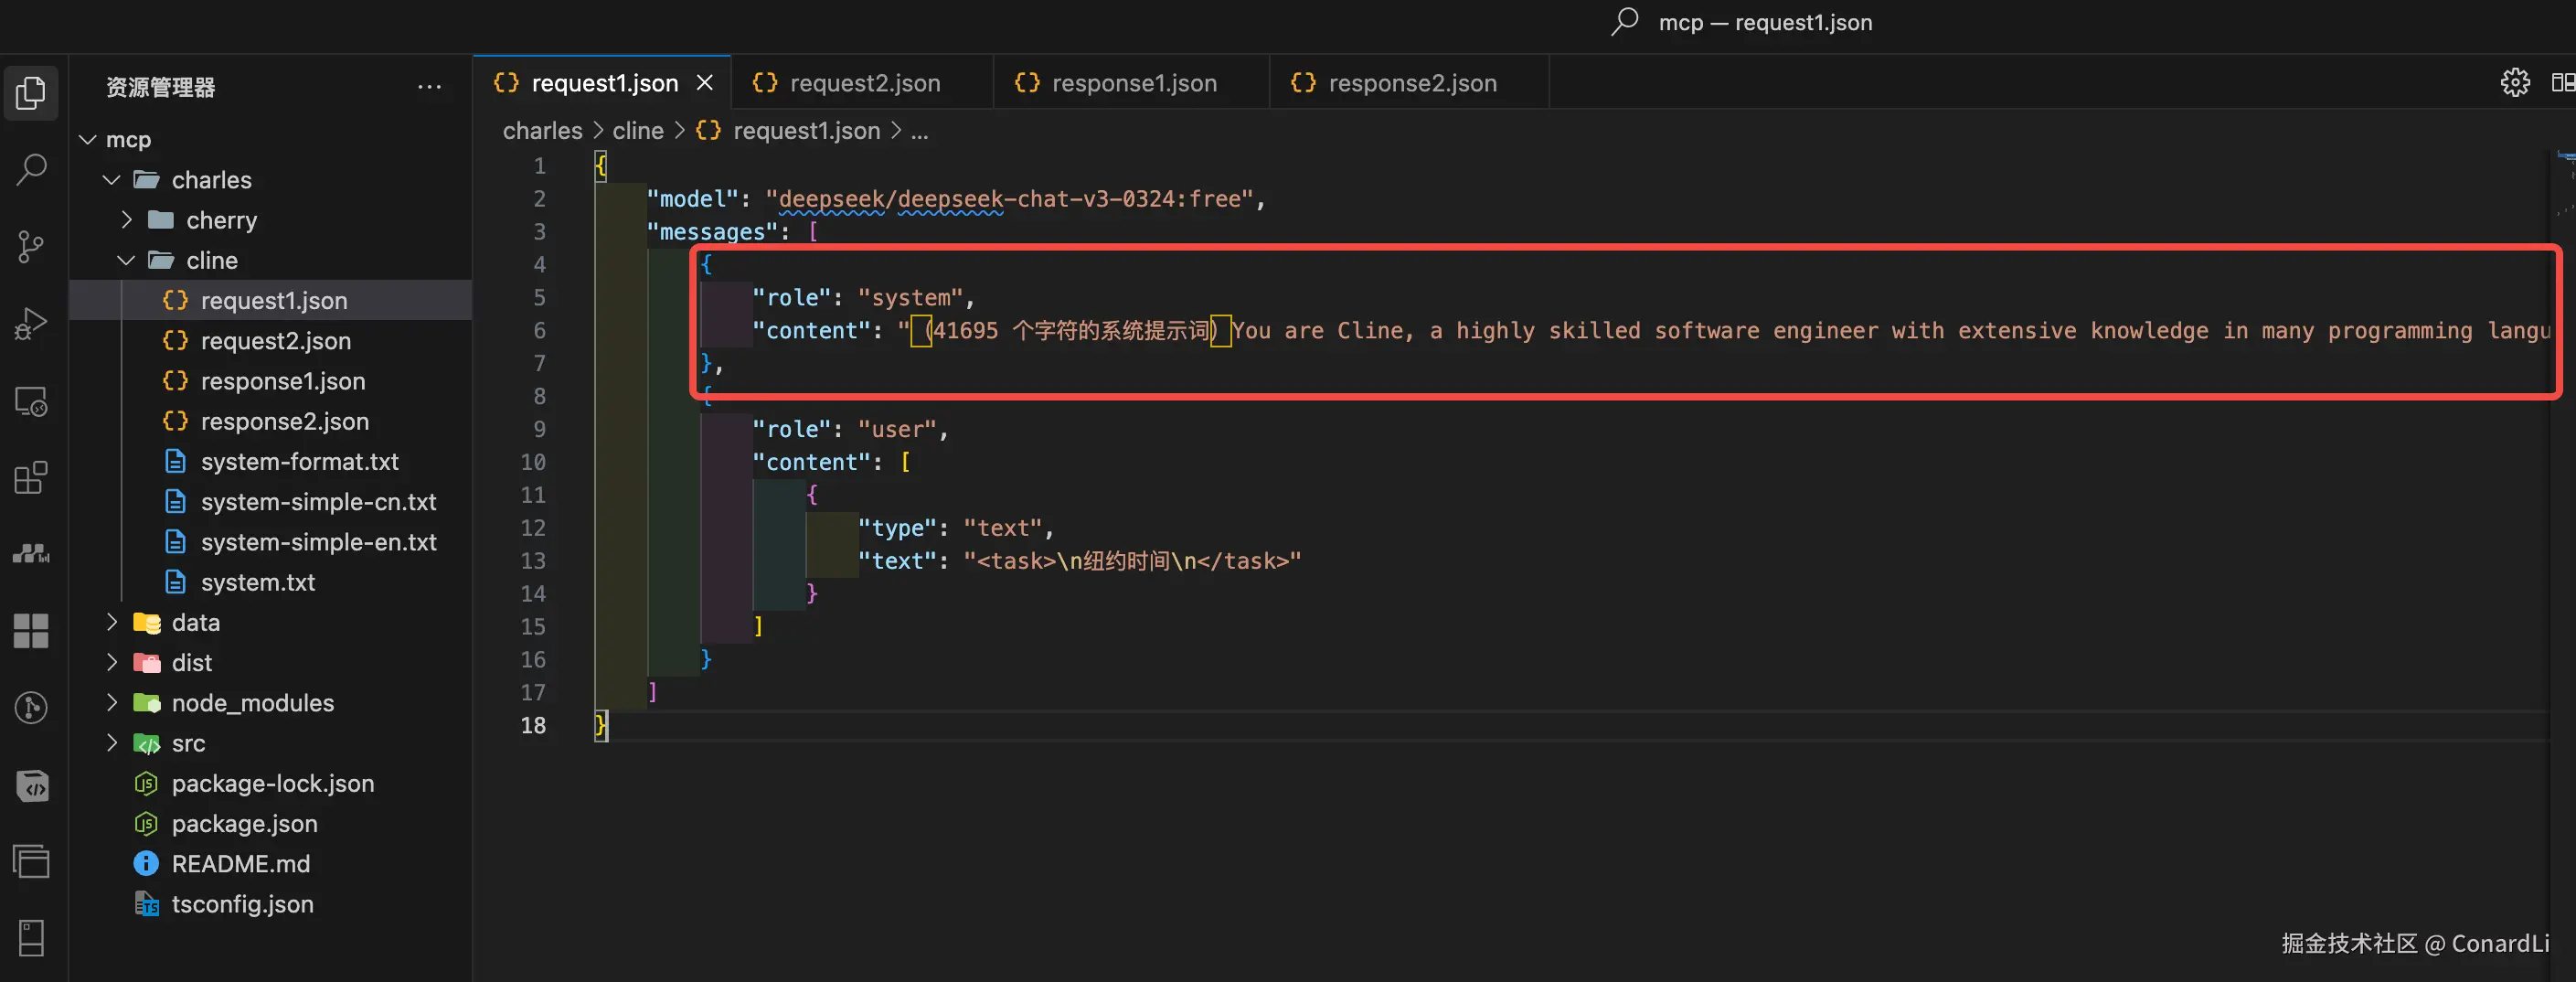The width and height of the screenshot is (2576, 982).
Task: Open the Extensions view icon
Action: [32, 478]
